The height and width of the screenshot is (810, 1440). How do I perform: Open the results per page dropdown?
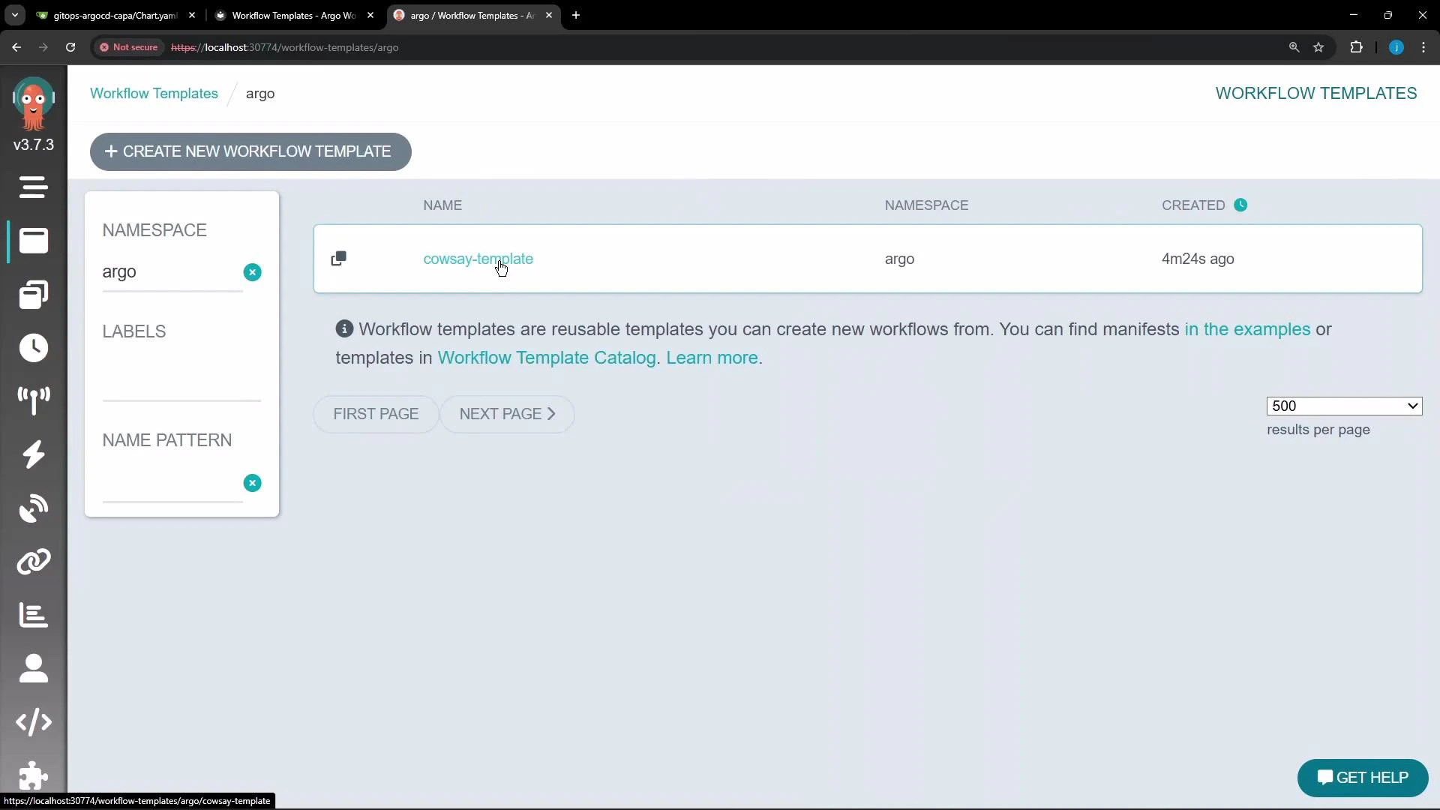coord(1343,406)
